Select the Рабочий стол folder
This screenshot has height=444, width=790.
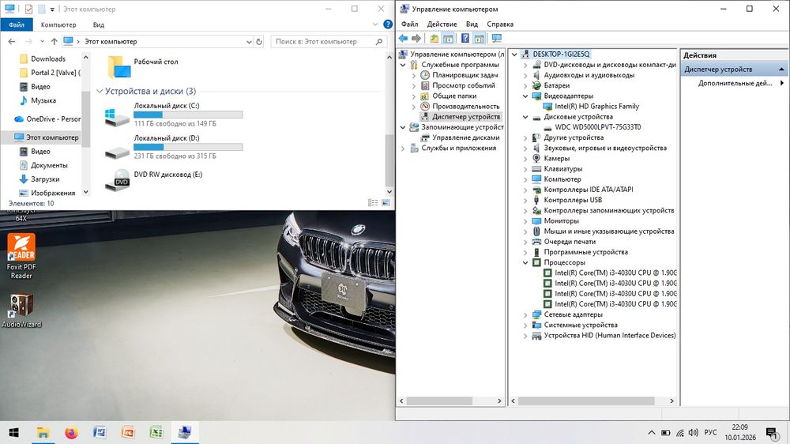click(143, 66)
